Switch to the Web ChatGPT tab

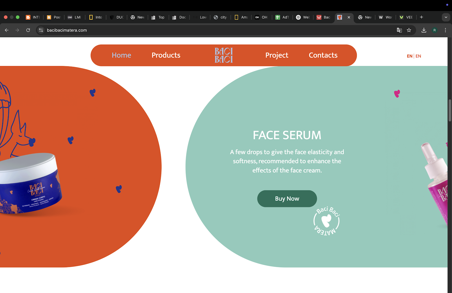(303, 17)
